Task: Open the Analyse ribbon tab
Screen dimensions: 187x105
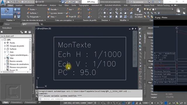Action: pos(53,5)
